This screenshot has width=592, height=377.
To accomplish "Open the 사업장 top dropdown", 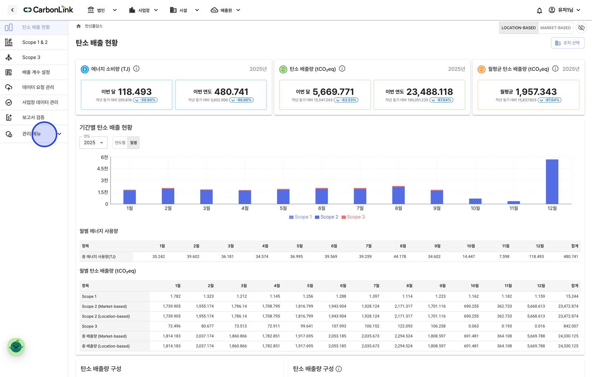I will (143, 10).
